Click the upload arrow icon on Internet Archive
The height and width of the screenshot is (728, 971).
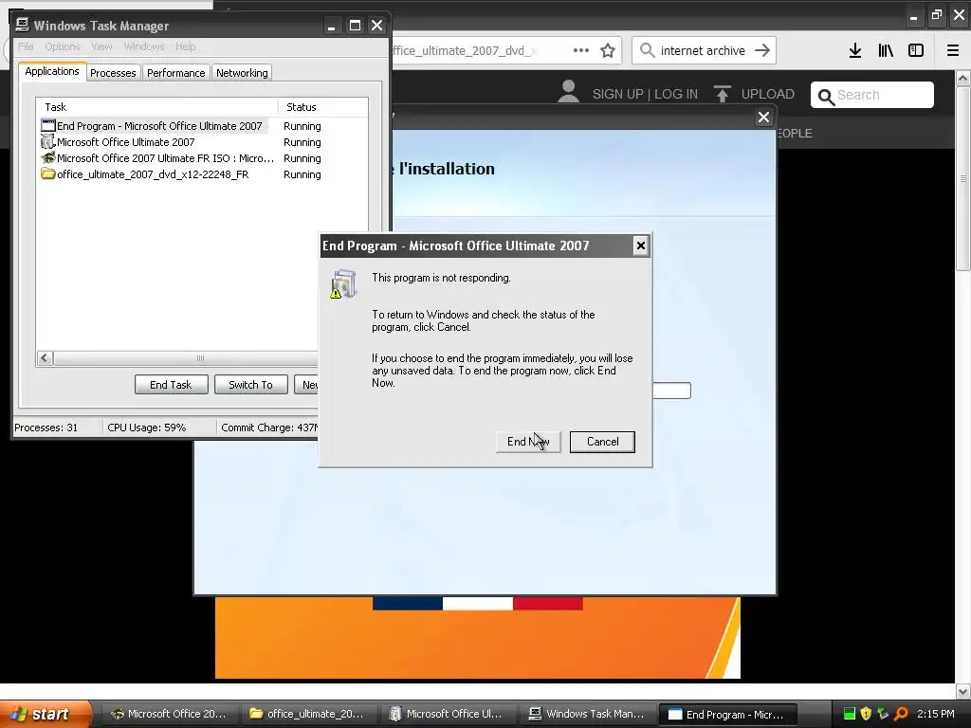pos(722,94)
